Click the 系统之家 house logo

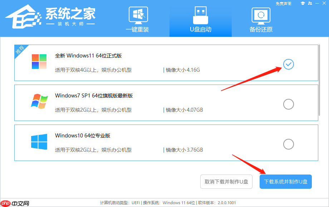click(23, 17)
